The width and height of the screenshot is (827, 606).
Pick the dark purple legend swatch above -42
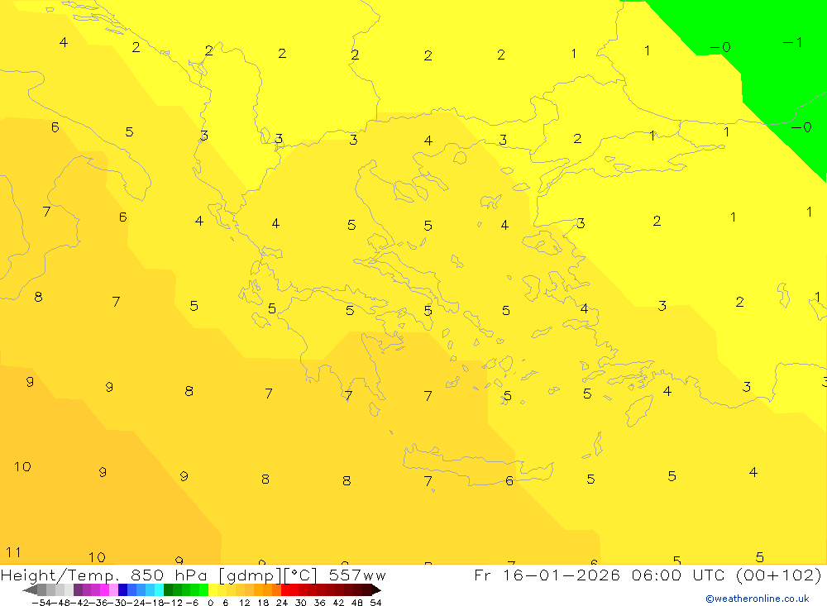(78, 590)
